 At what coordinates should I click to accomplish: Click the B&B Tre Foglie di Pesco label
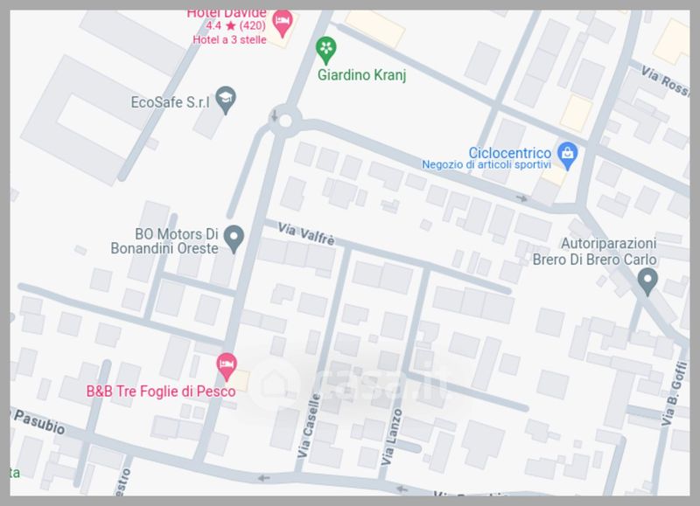click(x=161, y=391)
